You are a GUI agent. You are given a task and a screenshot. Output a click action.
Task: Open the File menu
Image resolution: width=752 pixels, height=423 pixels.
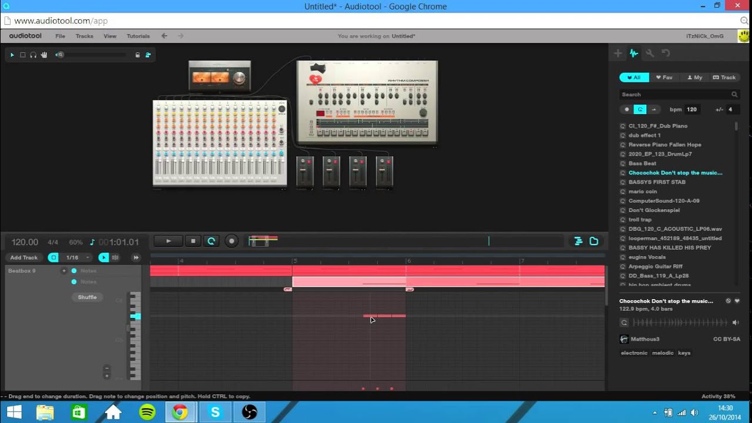tap(60, 36)
